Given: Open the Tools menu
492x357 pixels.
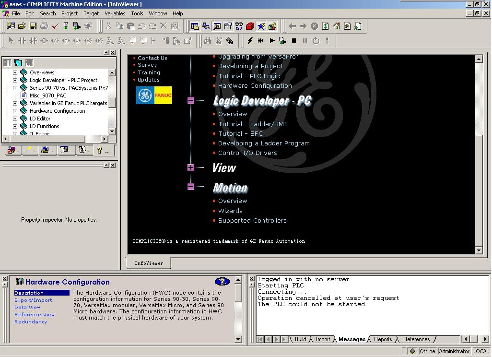Looking at the screenshot, I should (x=137, y=13).
